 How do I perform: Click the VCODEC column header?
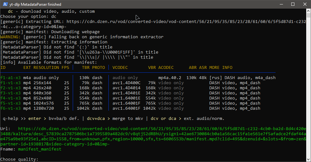[x=120, y=68]
